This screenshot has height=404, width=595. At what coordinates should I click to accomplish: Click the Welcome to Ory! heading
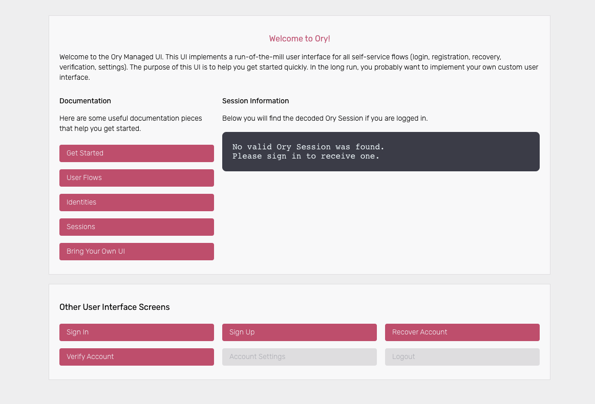pos(300,39)
